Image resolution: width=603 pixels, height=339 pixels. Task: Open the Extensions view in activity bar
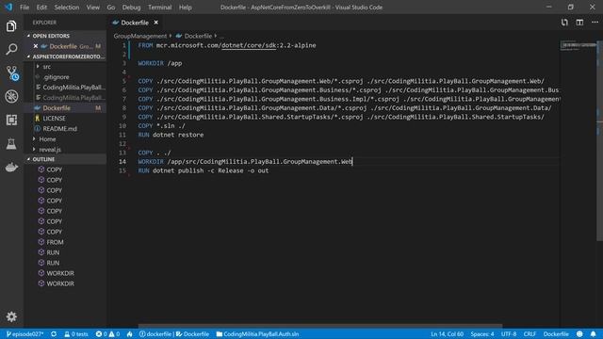[x=11, y=120]
